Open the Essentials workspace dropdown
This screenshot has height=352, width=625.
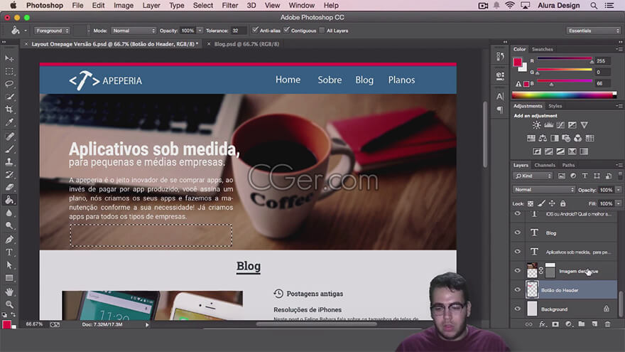(x=593, y=31)
